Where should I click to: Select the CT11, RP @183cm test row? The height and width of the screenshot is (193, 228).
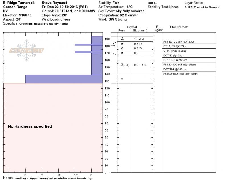(175, 46)
